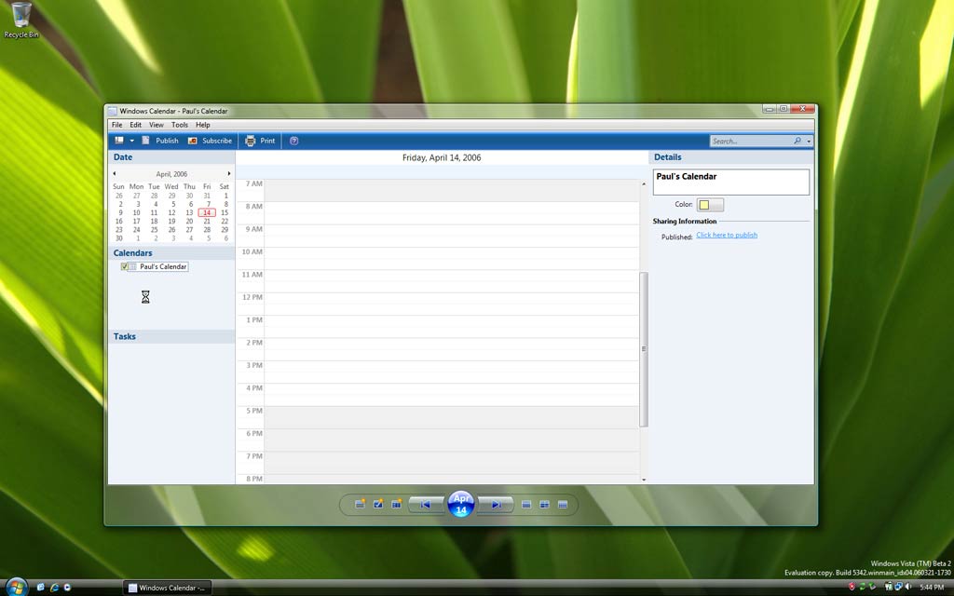This screenshot has height=596, width=954.
Task: Go to previous day with back arrow
Action: click(426, 505)
